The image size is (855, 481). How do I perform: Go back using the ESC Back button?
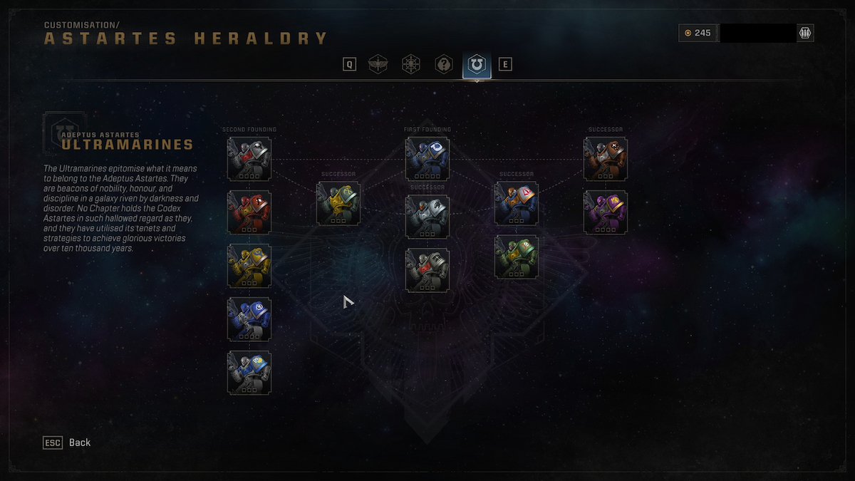click(67, 443)
